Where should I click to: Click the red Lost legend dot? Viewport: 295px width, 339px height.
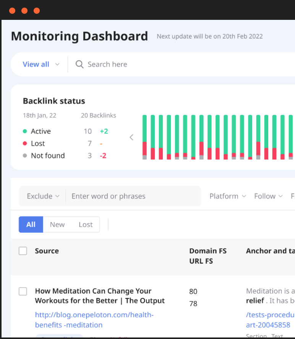coord(25,143)
